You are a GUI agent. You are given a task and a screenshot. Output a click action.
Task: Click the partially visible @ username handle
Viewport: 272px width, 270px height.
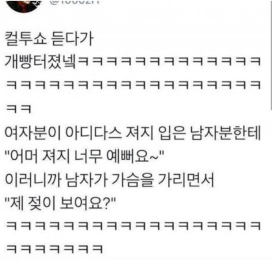tap(75, 2)
